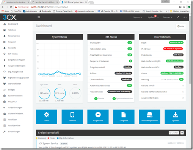Screen dimensions: 193x150
Task: Open the Telefone blue tile
Action: tap(72, 117)
